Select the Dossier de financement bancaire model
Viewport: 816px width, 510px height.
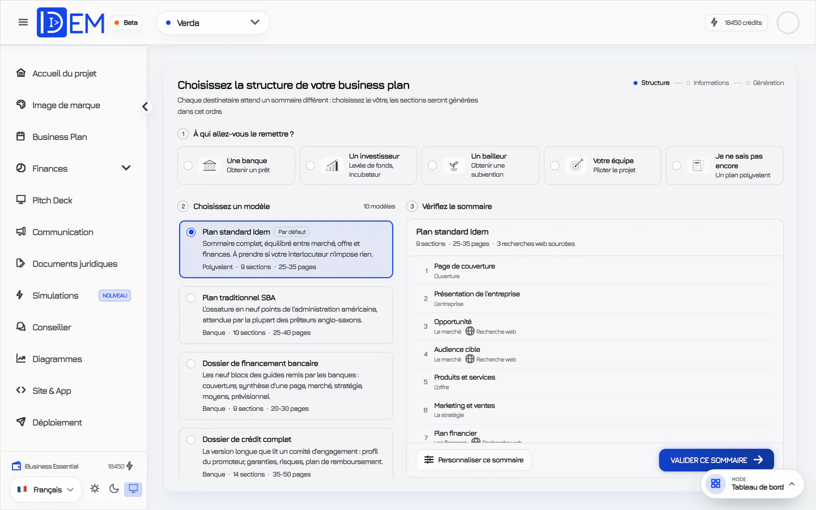point(286,386)
